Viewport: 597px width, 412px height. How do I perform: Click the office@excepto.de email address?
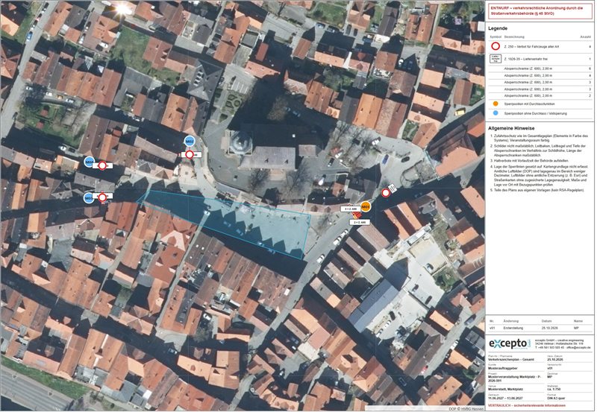pyautogui.click(x=578, y=347)
